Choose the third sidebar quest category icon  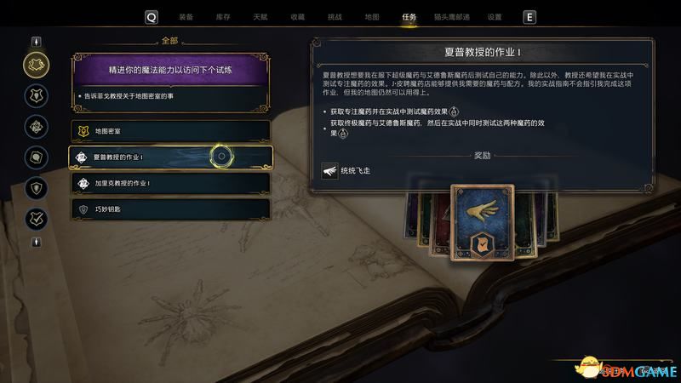click(x=36, y=127)
